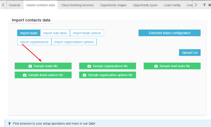
Task: Open Extended import configuration
Action: 170,33
